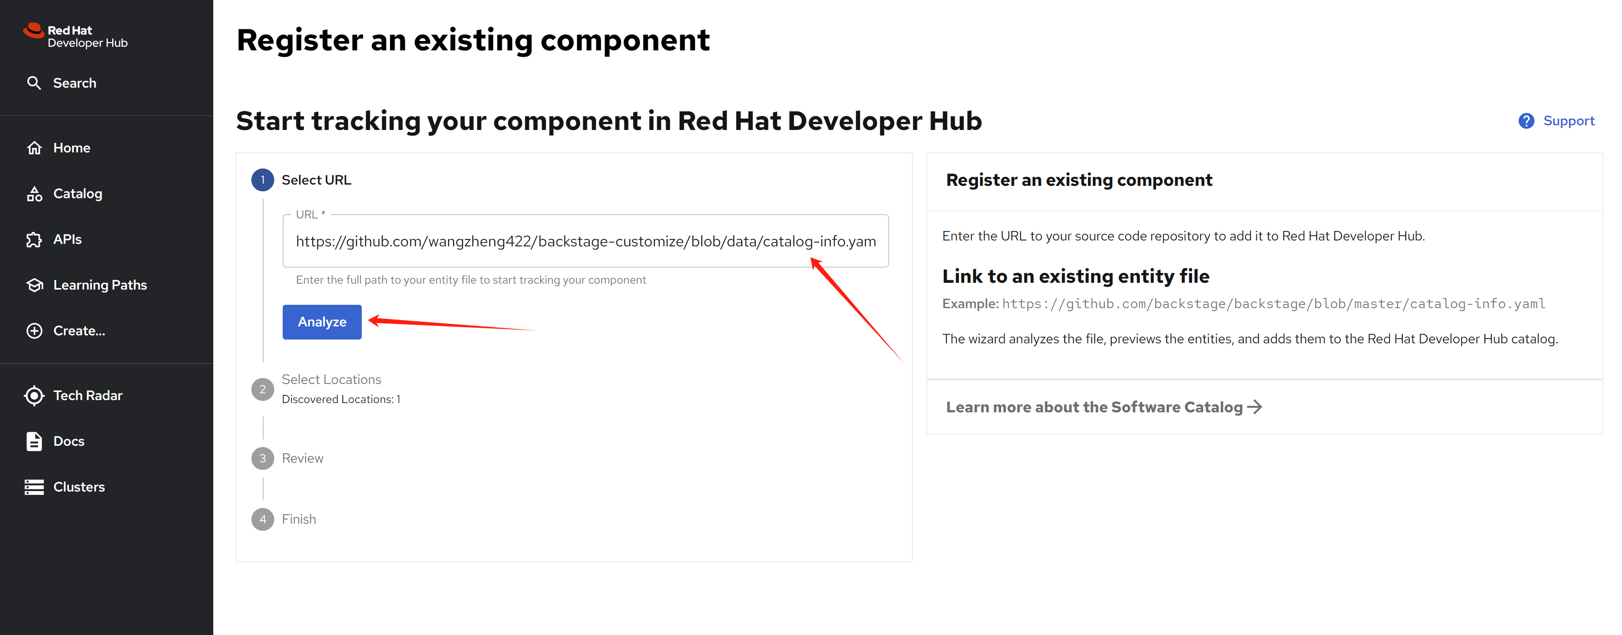Click into the URL input field
This screenshot has width=1622, height=635.
585,241
